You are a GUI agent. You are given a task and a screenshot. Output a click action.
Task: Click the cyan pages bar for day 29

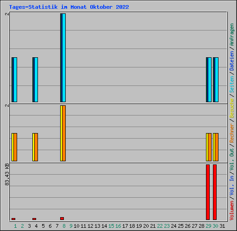[210, 79]
